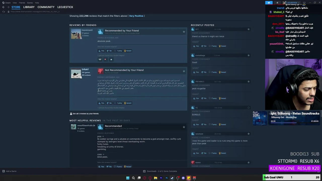Click 3rftoh?'s camel avatar
This screenshot has height=181, width=322.
pyautogui.click(x=76, y=73)
